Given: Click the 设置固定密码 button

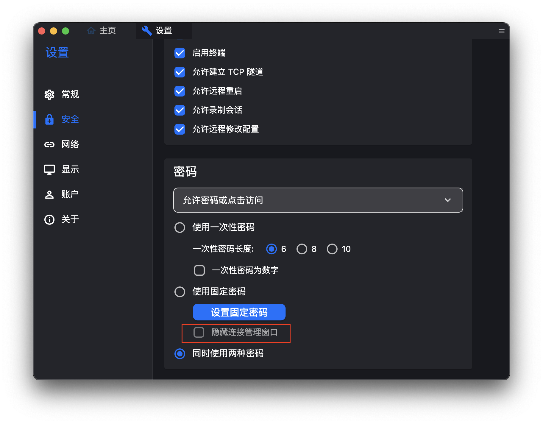Looking at the screenshot, I should pos(239,312).
